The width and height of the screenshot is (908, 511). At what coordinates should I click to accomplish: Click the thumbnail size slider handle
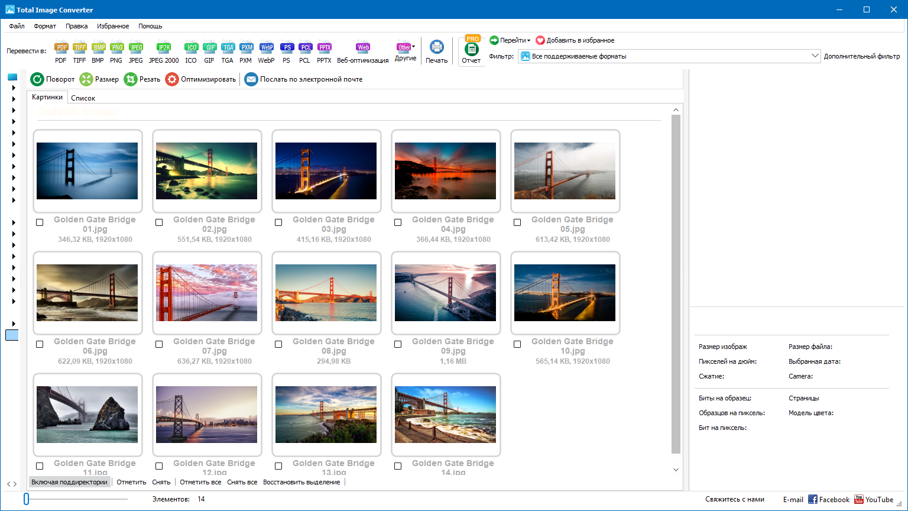coord(26,499)
